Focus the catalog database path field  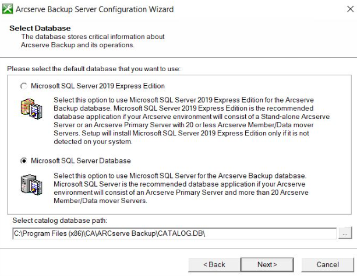(x=174, y=233)
